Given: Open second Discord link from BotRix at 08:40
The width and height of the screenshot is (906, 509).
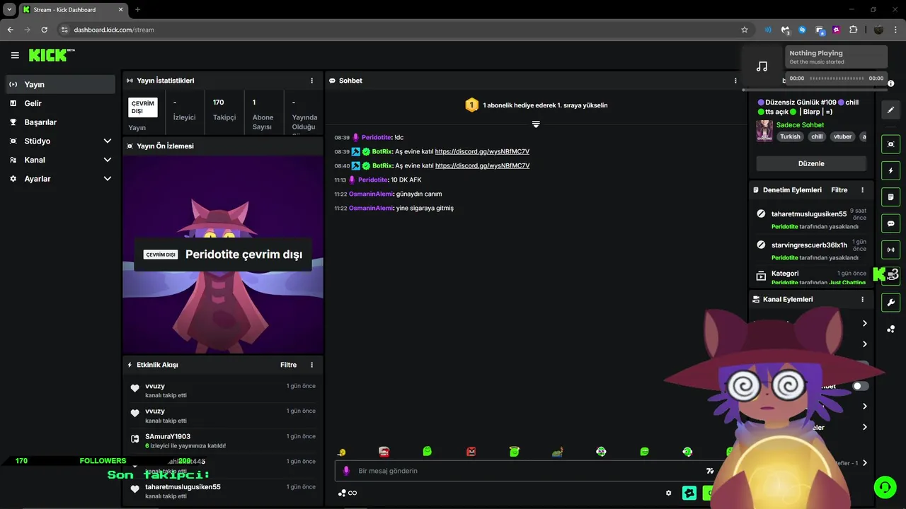Looking at the screenshot, I should coord(482,165).
